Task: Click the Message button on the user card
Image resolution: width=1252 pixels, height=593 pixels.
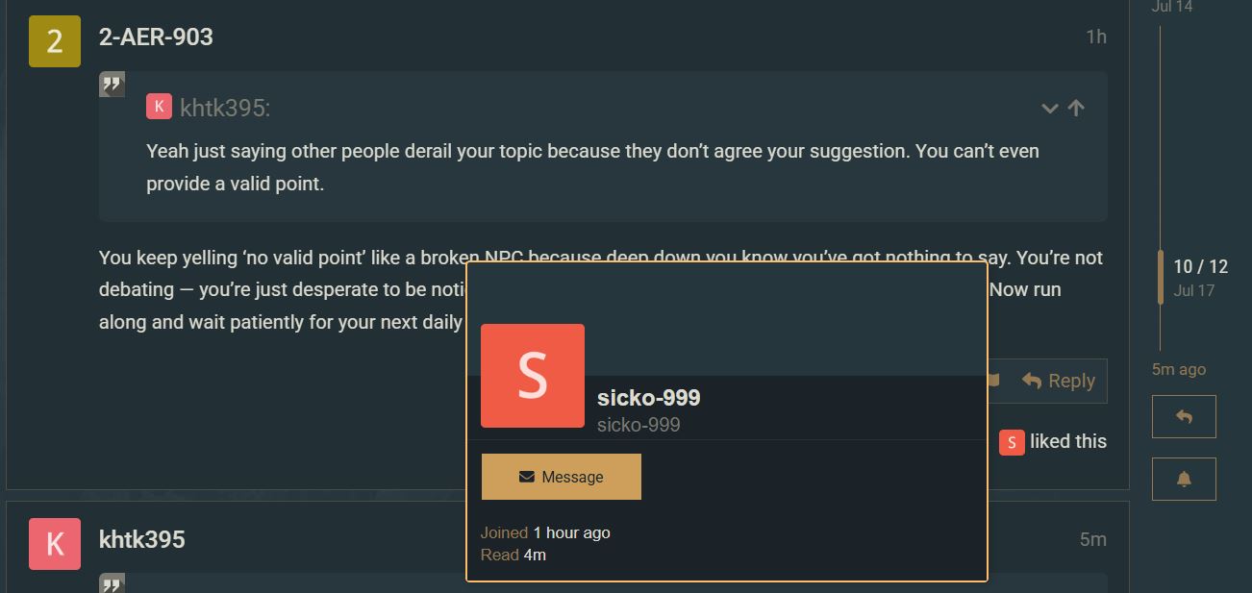Action: 562,477
